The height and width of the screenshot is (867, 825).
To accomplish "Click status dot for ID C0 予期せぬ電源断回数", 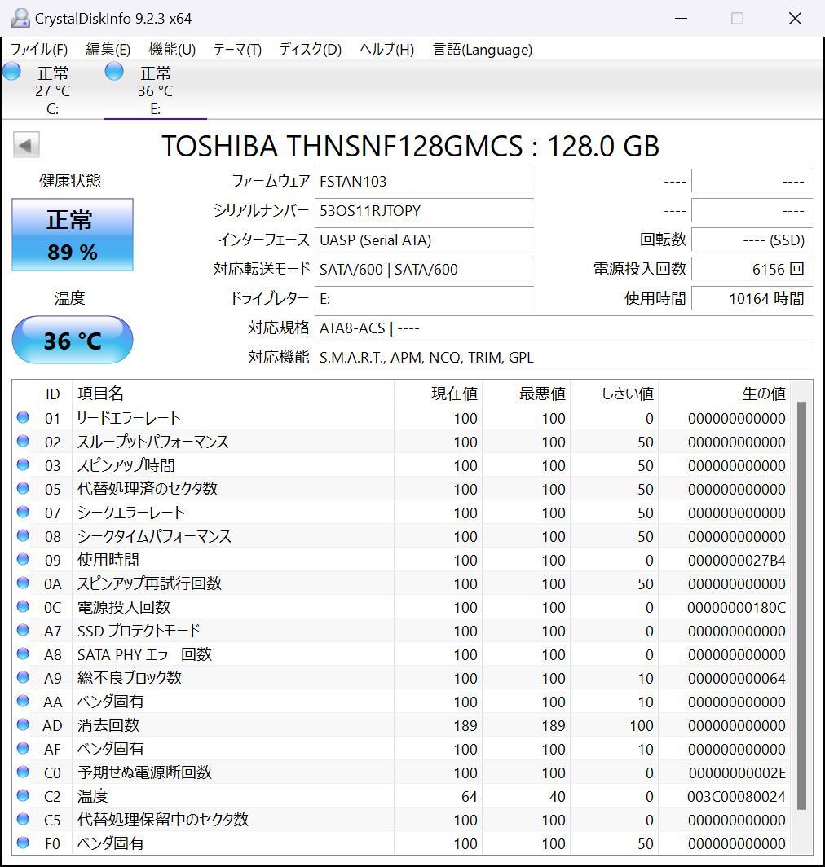I will [23, 772].
